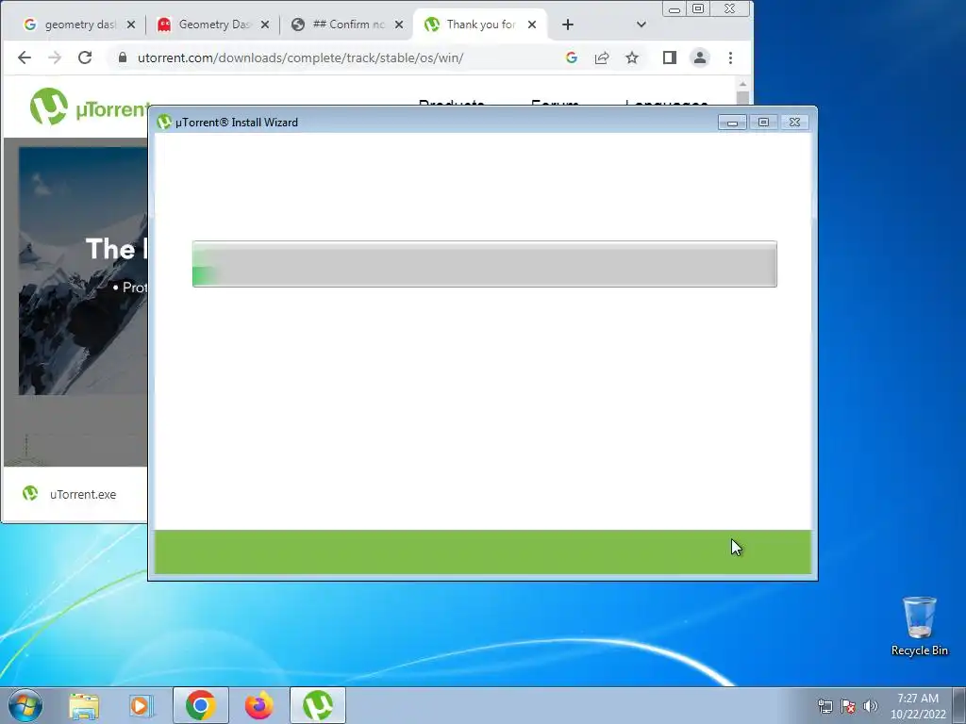Switch to the Geometry Dash tab
966x724 pixels.
click(x=214, y=25)
